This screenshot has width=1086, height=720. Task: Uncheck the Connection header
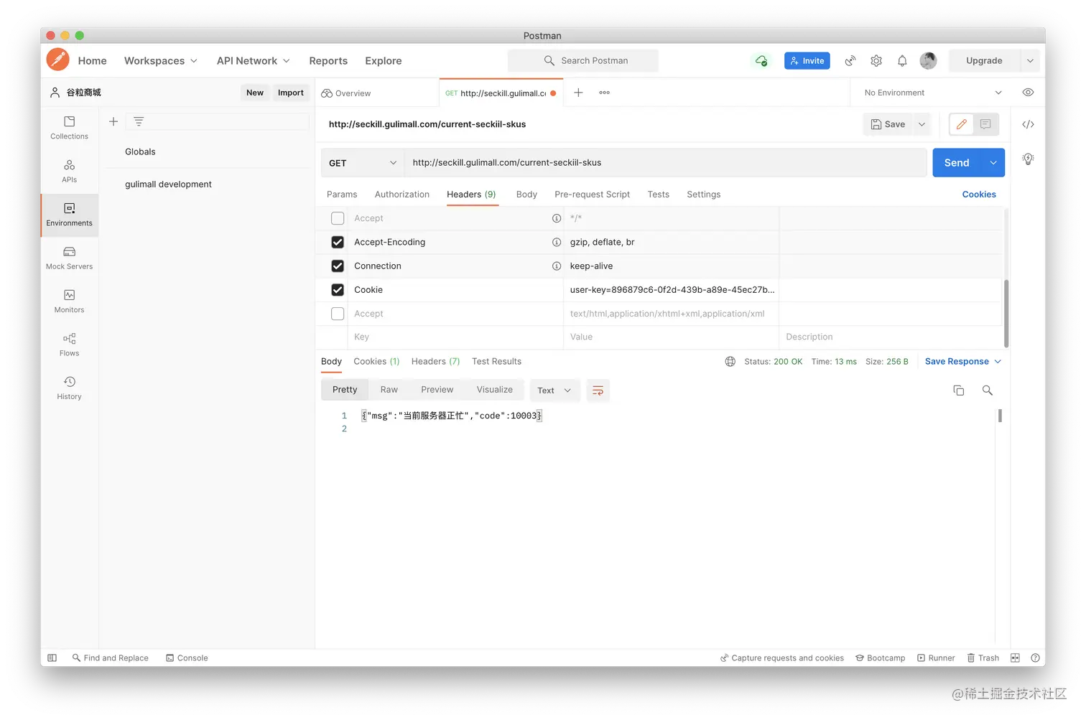(338, 266)
